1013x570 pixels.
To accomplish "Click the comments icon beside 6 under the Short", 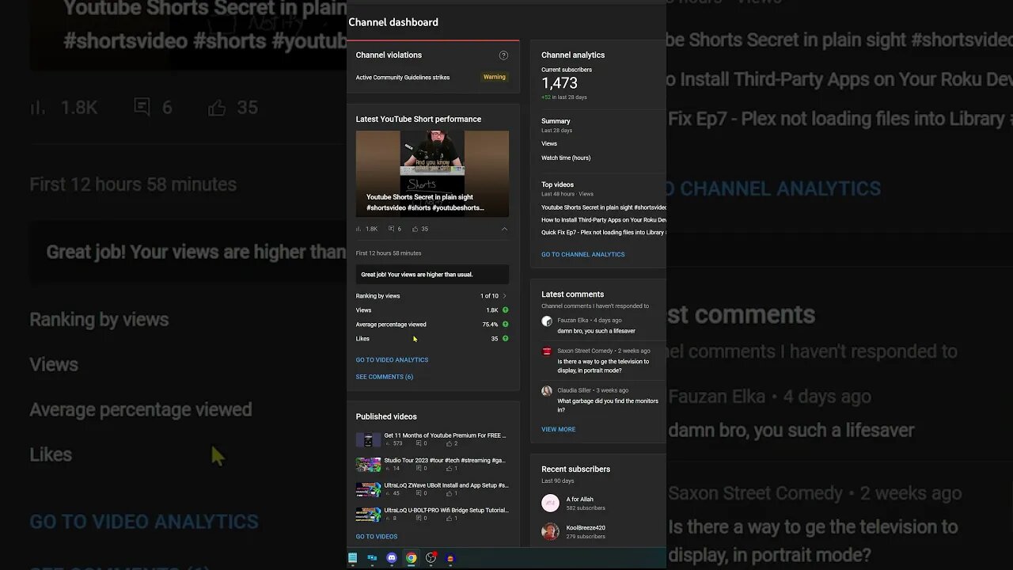I will point(392,229).
